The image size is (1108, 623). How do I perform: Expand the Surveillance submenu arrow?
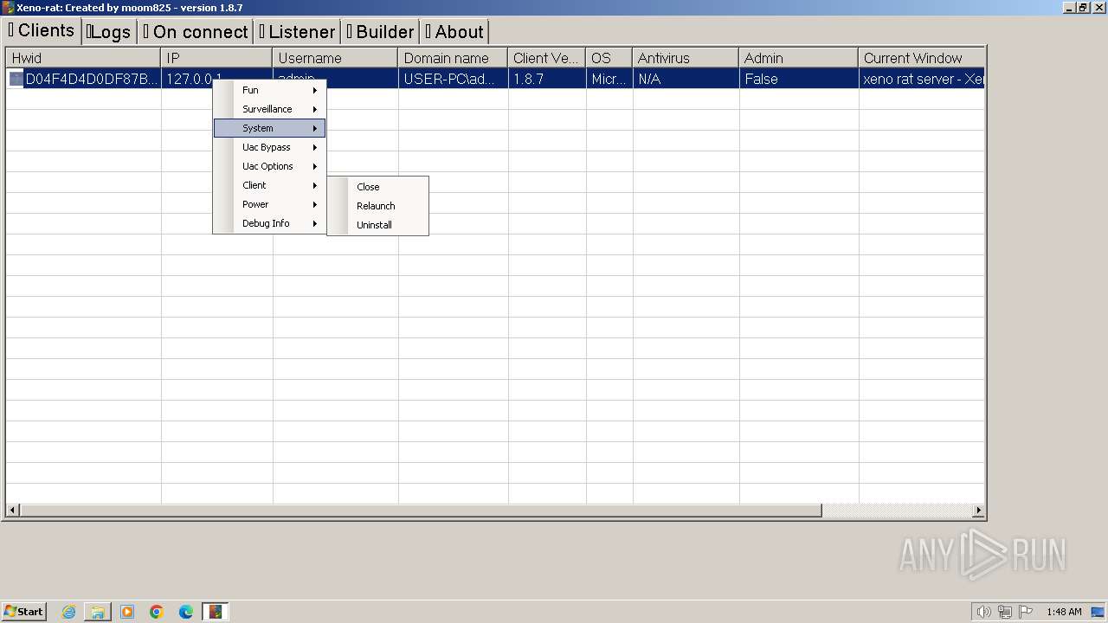(315, 109)
